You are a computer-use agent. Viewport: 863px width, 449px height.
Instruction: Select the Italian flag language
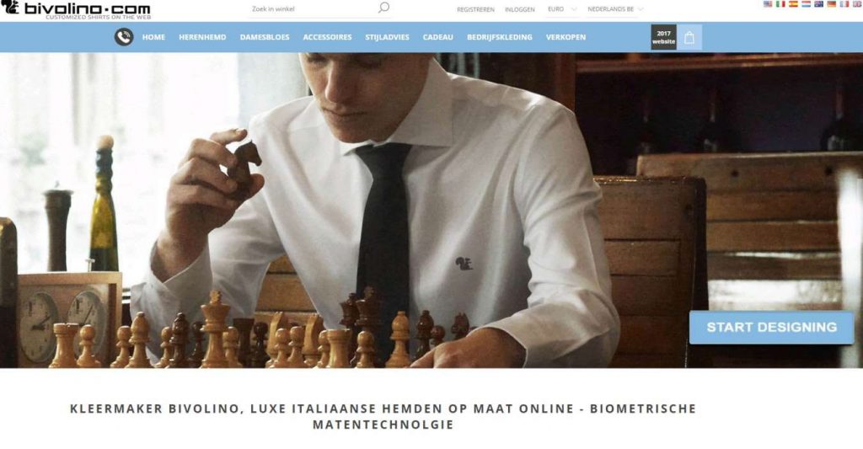pyautogui.click(x=780, y=4)
